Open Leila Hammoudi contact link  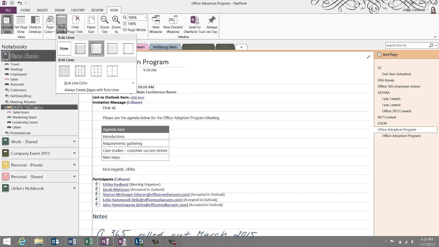coord(142,200)
